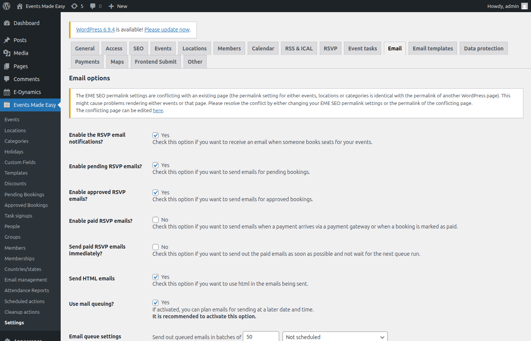Switch to the Email templates tab

432,48
